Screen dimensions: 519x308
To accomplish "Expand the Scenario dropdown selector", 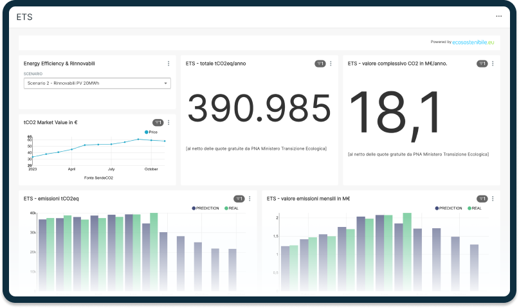I will tap(96, 83).
